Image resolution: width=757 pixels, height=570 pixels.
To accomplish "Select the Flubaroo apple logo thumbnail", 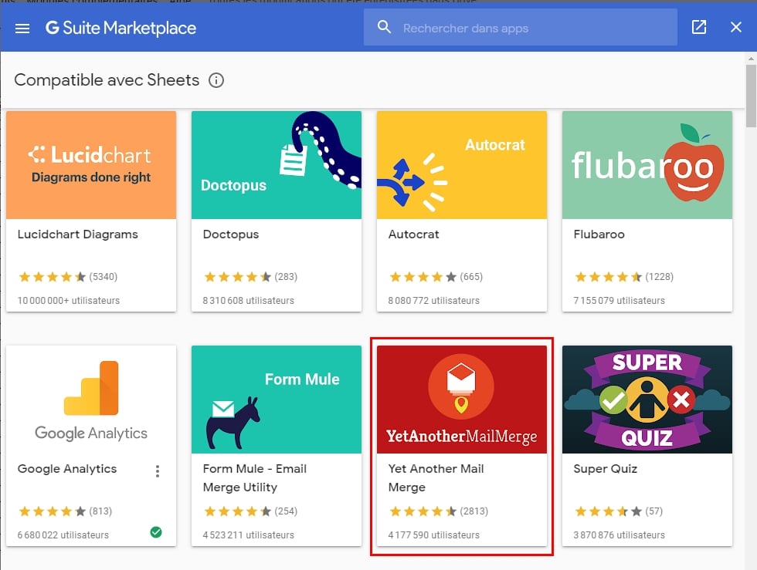I will click(647, 165).
